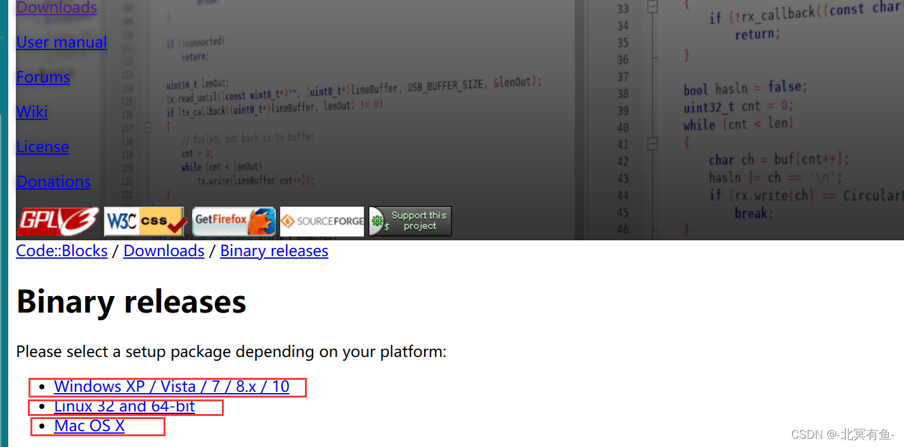904x447 pixels.
Task: Click the Binary releases page heading
Action: tap(131, 302)
